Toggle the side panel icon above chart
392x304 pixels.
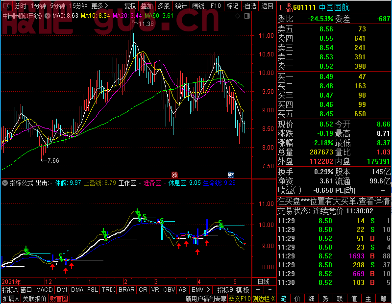[x=247, y=16]
